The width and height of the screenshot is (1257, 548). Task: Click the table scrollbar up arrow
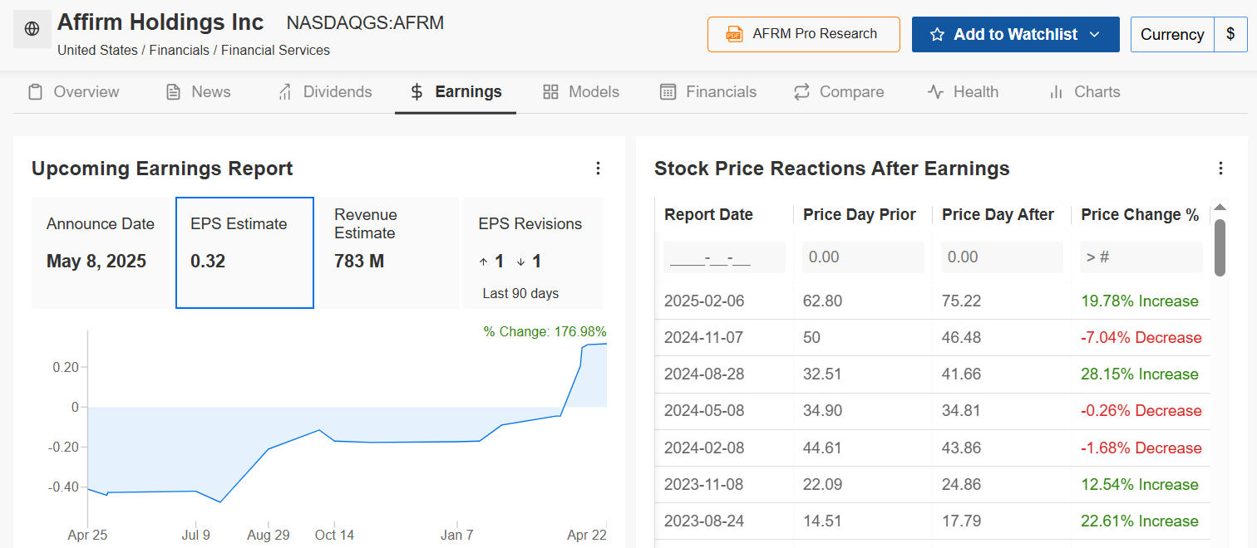[1220, 208]
